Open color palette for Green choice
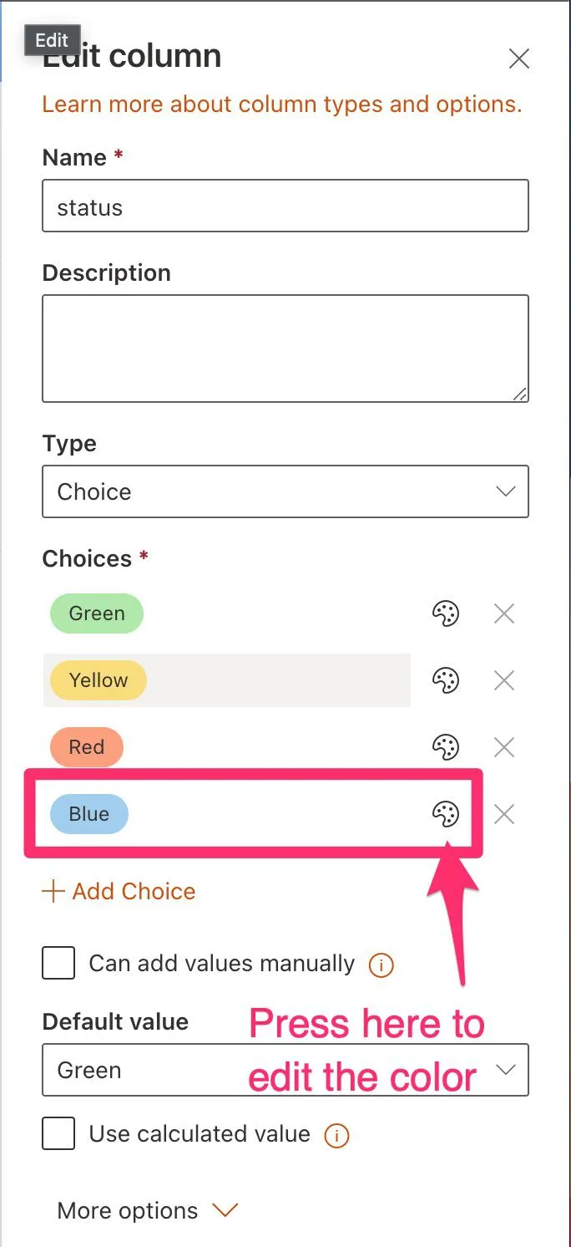Viewport: 571px width, 1247px height. tap(445, 614)
